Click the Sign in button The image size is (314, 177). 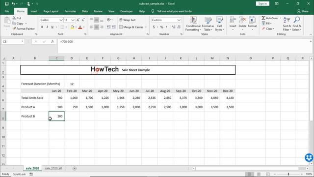[x=262, y=3]
